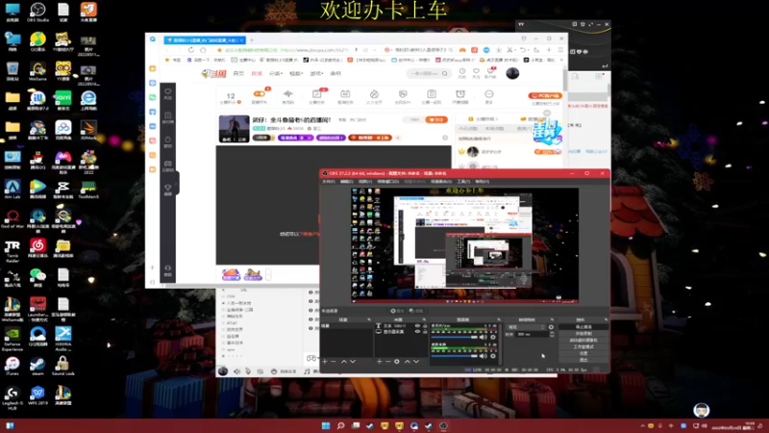Add a new scene in OBS
Image resolution: width=769 pixels, height=433 pixels.
325,362
